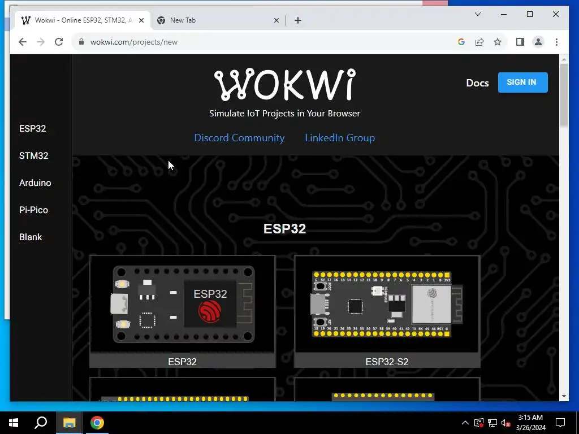Open the notification center icon
579x434 pixels.
click(x=560, y=423)
